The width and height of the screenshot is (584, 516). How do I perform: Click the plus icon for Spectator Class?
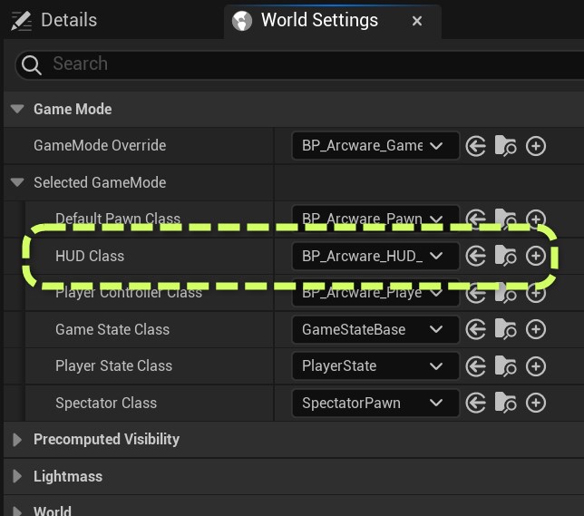point(536,404)
